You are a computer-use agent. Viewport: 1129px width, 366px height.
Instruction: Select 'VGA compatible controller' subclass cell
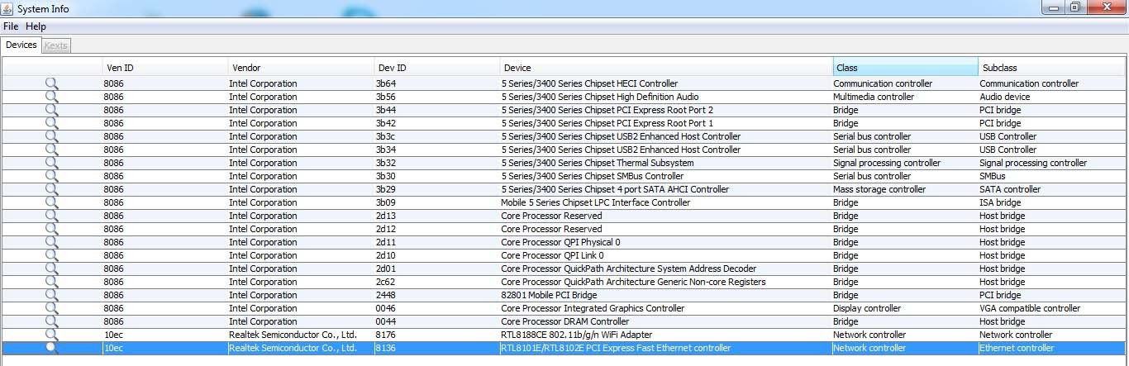[x=1052, y=308]
